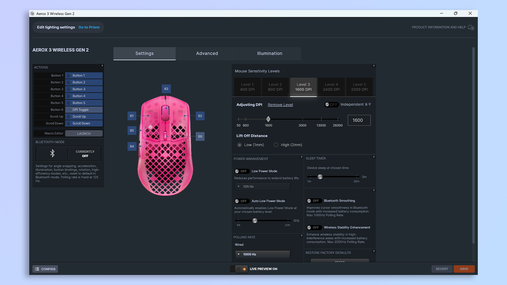
Task: Select Level 5 3200 DPI sensitivity
Action: [x=359, y=87]
